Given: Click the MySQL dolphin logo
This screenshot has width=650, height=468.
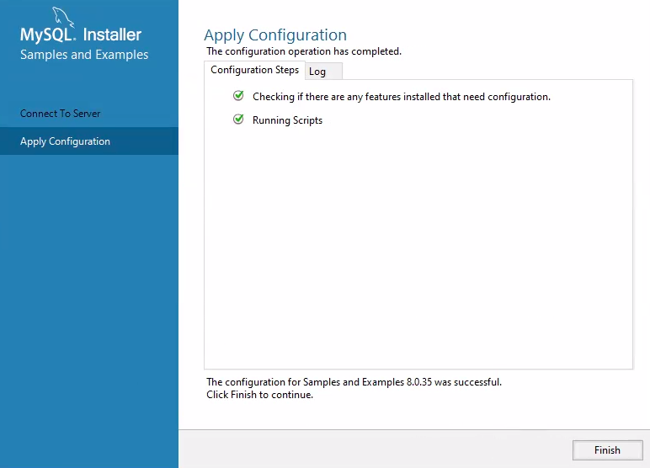Looking at the screenshot, I should (x=62, y=17).
